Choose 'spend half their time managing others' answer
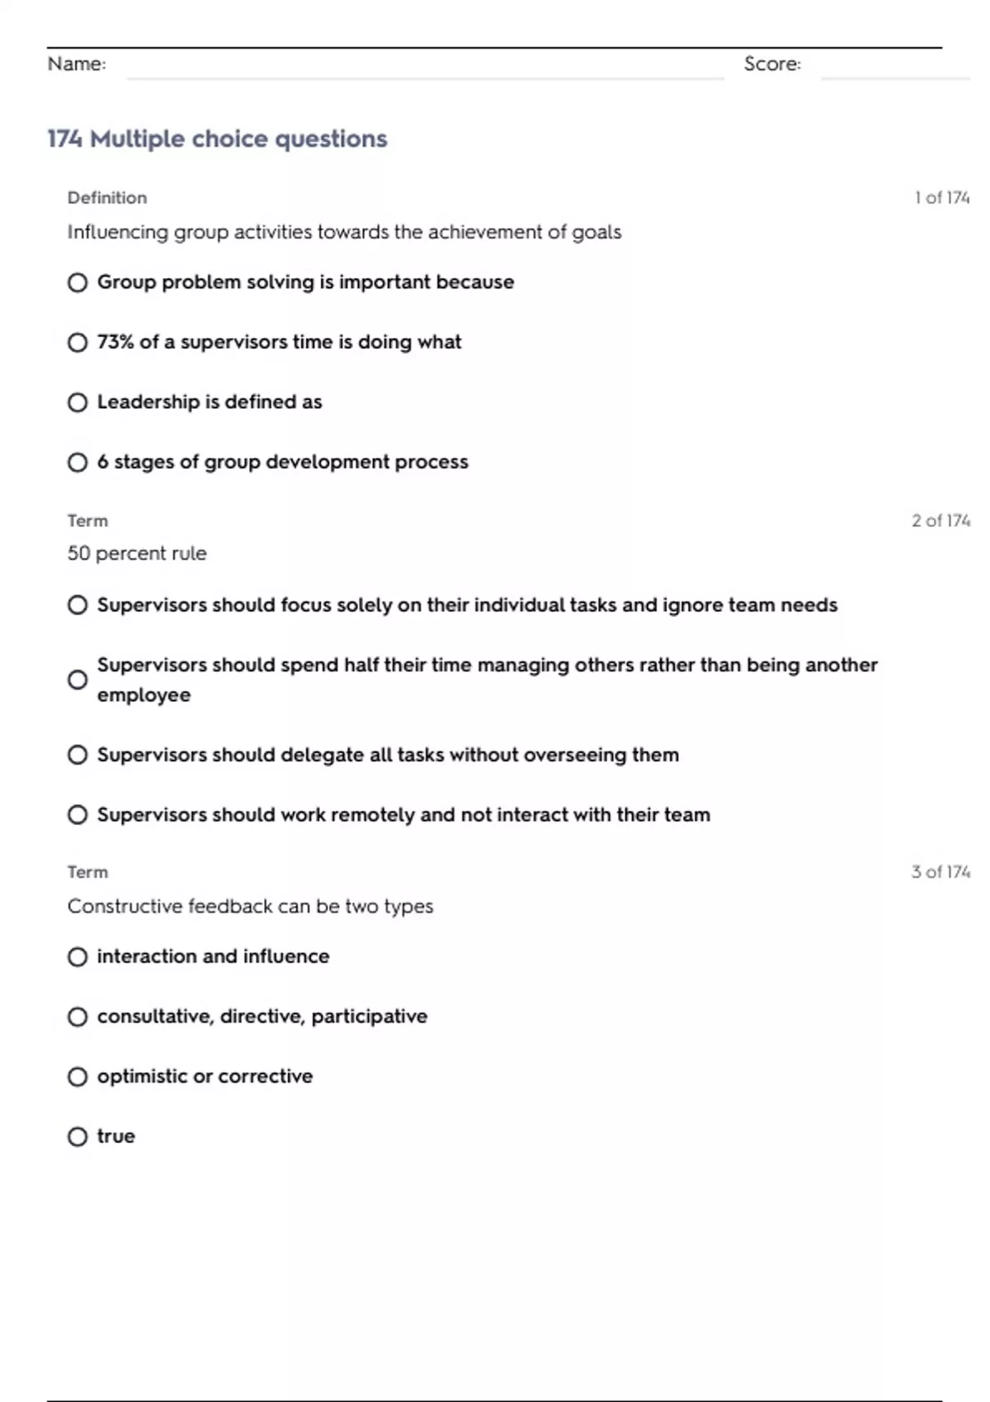The height and width of the screenshot is (1402, 990). tap(78, 680)
